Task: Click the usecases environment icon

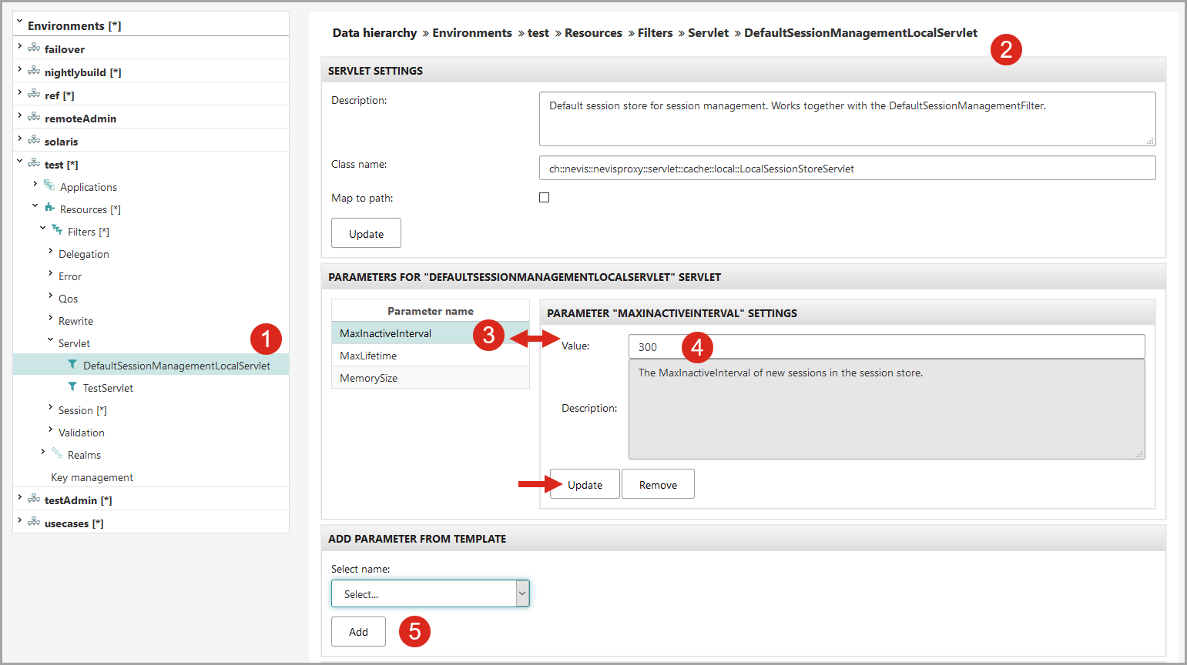Action: (x=34, y=522)
